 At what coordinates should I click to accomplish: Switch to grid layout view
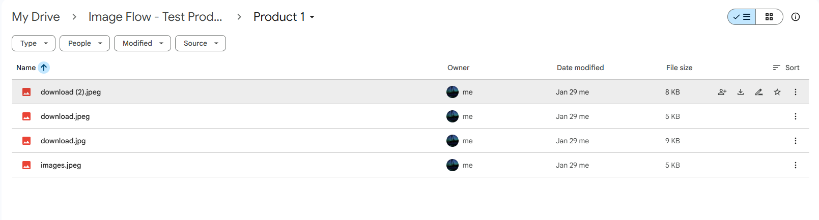click(769, 17)
